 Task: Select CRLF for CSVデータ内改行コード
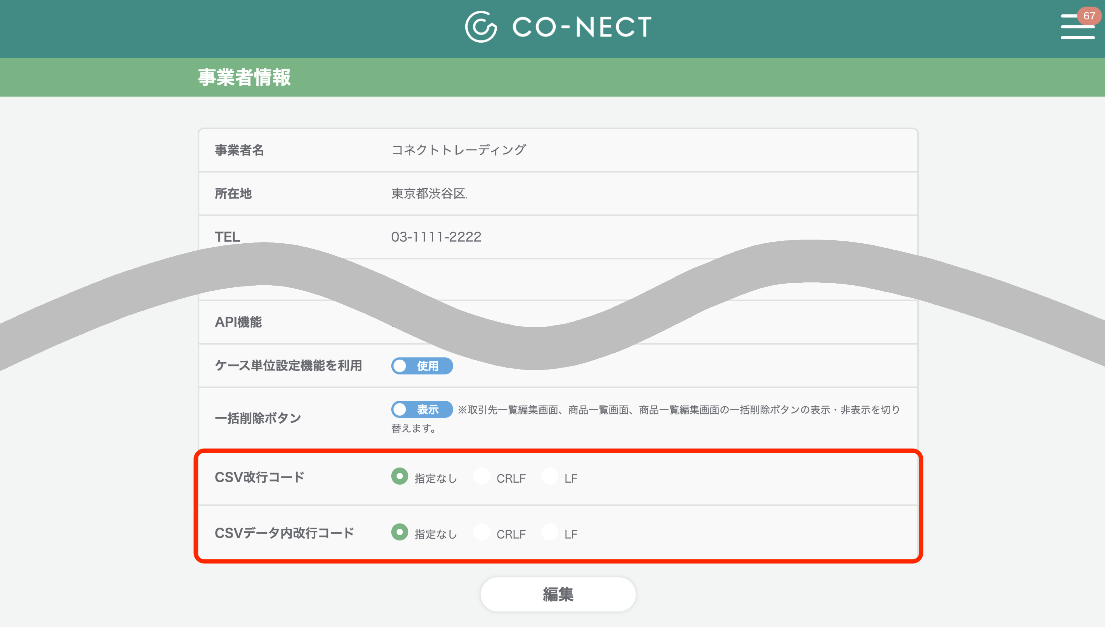(x=482, y=533)
